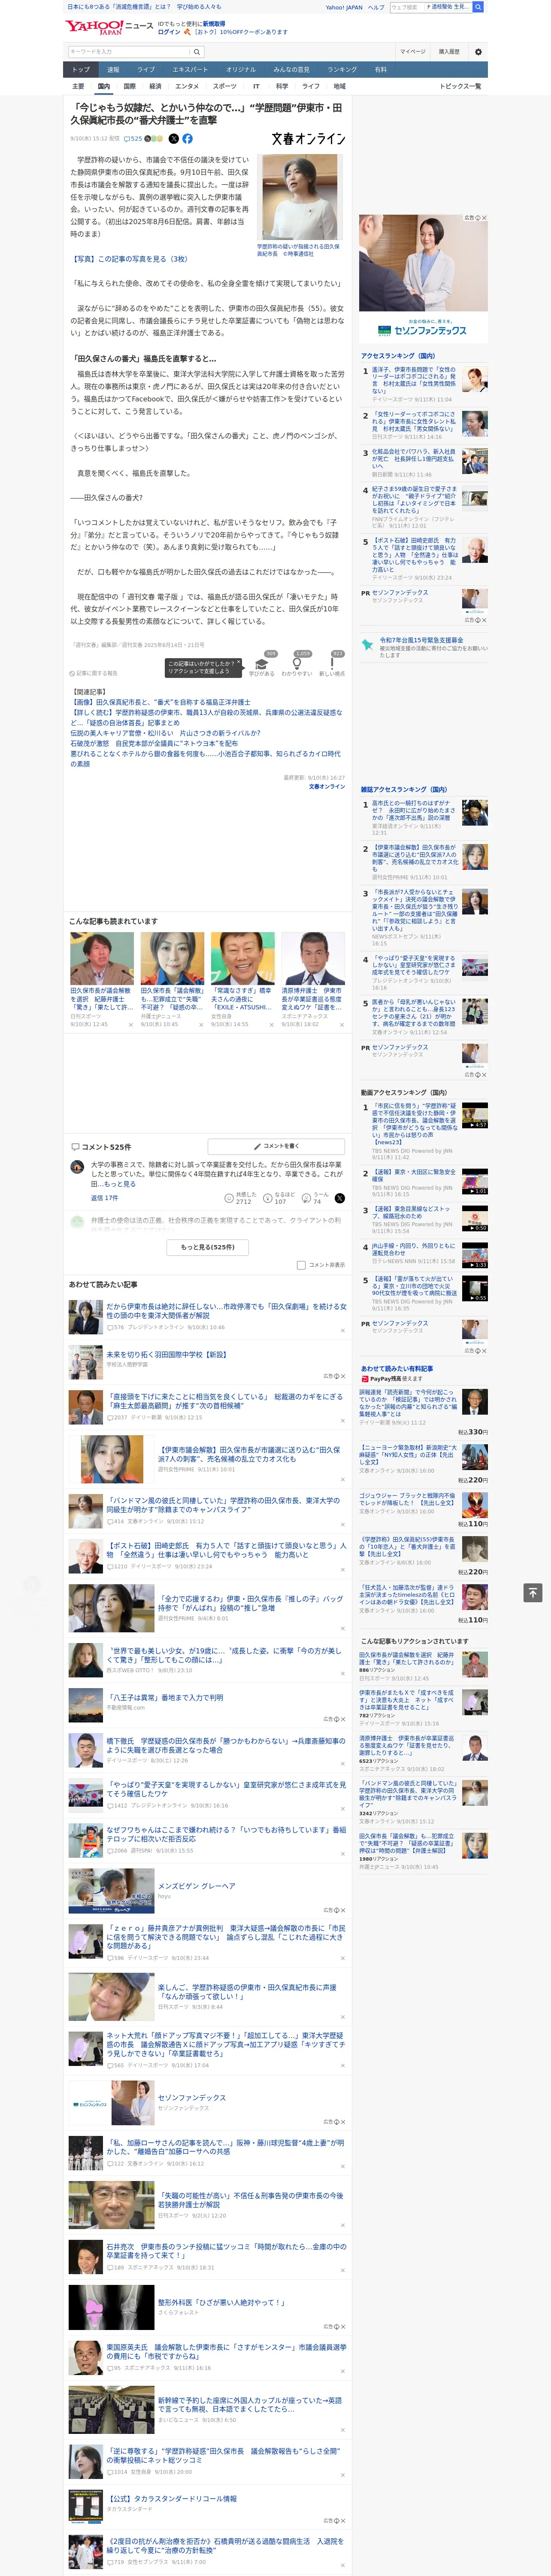Open the 令和7年台風15号緊急支援募金 link

(421, 640)
